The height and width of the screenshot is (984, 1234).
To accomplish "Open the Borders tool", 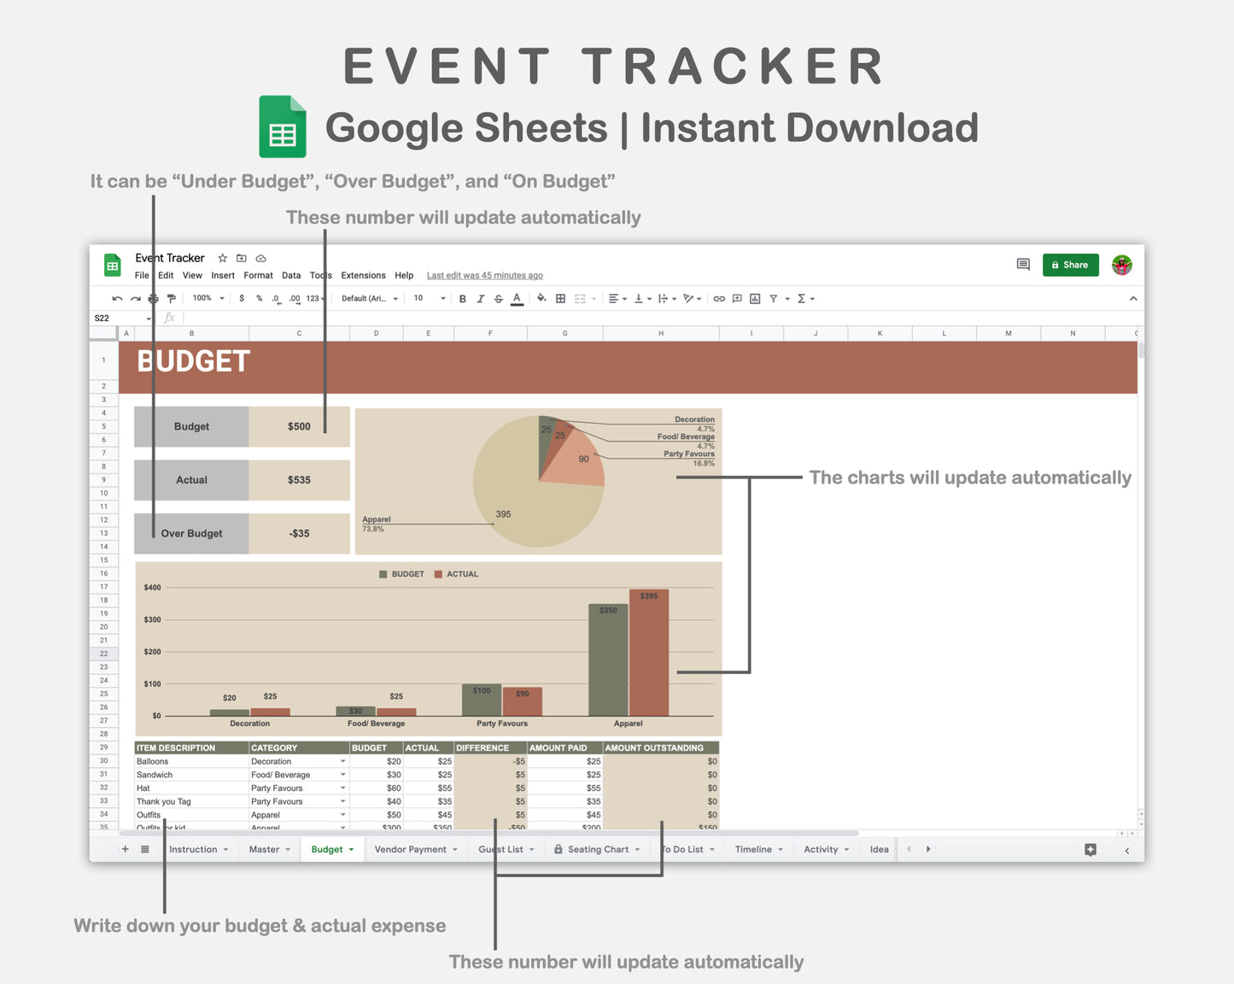I will (559, 298).
